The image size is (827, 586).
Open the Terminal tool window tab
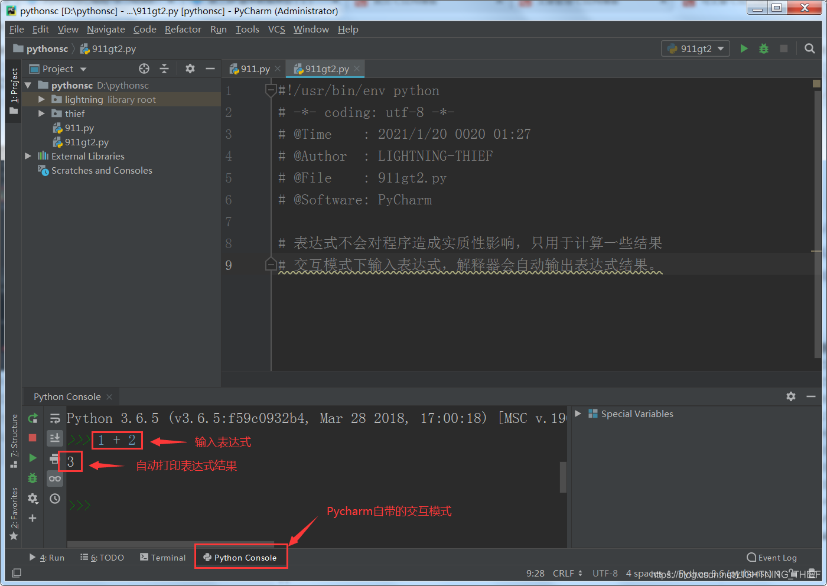point(163,557)
